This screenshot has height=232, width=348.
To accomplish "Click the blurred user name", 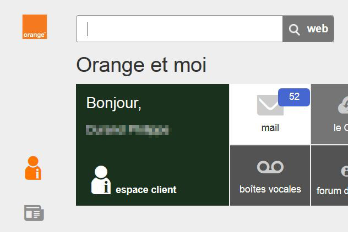I will (x=128, y=130).
